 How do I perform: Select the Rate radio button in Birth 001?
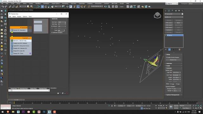coord(52,28)
